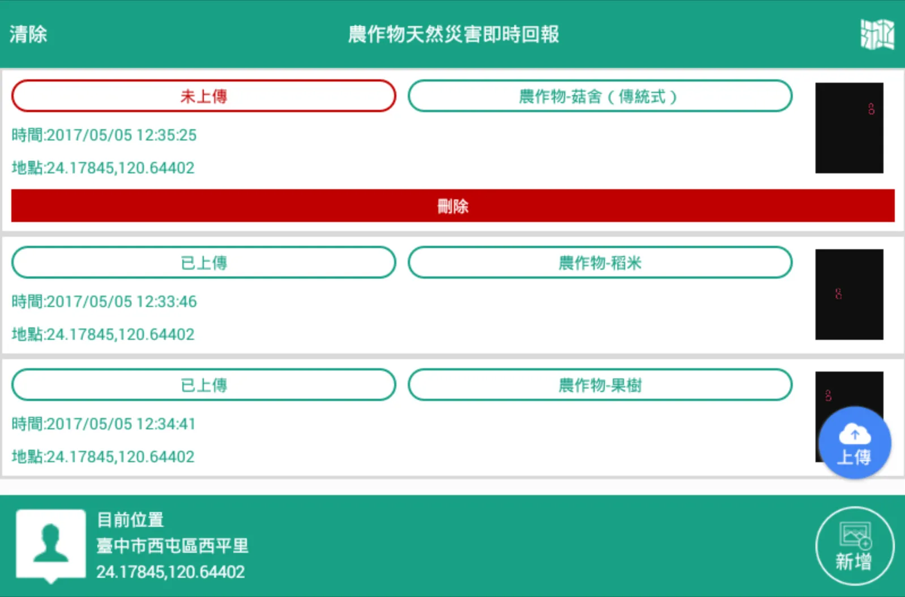Delete the entry with the red 刪除 bar
905x597 pixels.
pyautogui.click(x=452, y=206)
